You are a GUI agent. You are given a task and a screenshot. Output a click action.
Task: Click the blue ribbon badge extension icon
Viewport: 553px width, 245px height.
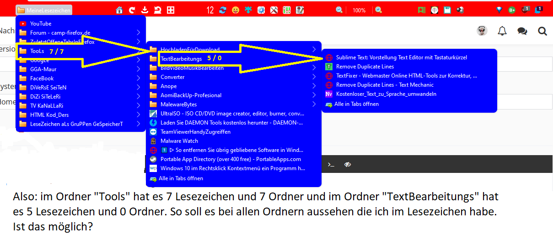(x=539, y=10)
